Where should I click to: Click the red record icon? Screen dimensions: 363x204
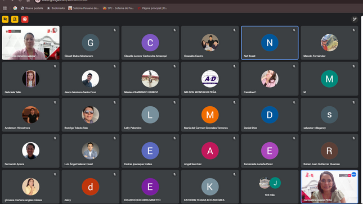25,19
